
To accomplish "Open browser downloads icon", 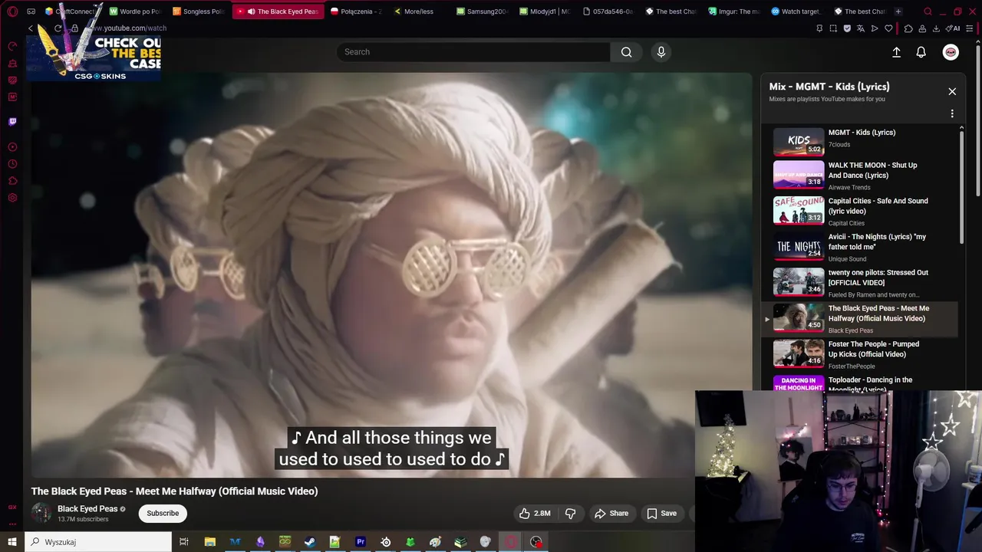I will 936,28.
